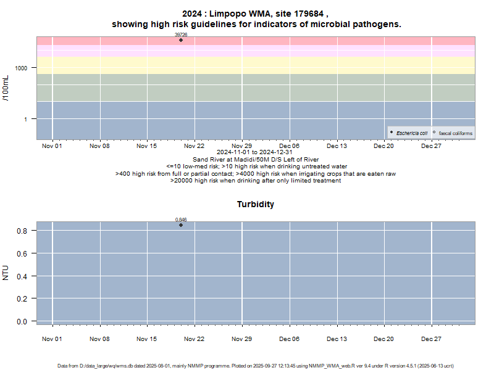
Task: Select the 39726 value label
Action: pos(181,35)
